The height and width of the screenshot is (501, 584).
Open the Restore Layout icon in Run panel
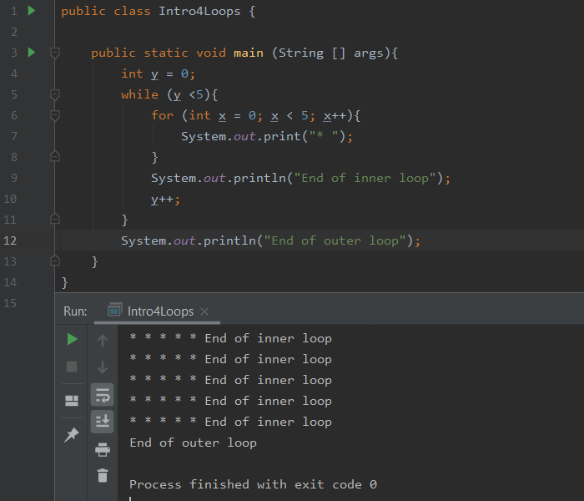[x=73, y=400]
